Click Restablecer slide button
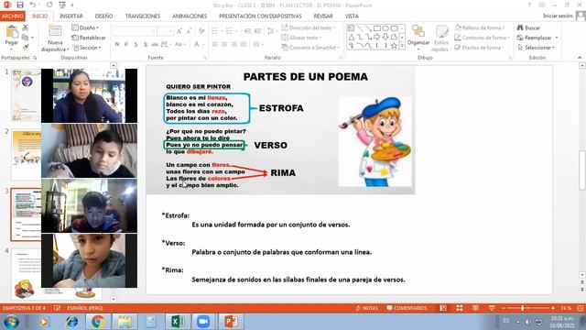Image resolution: width=586 pixels, height=330 pixels. coord(89,38)
